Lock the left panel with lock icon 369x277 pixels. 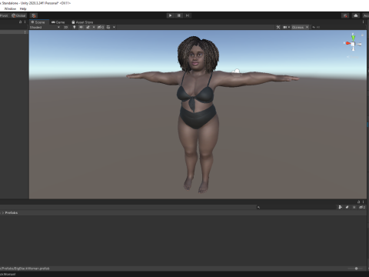[21, 22]
